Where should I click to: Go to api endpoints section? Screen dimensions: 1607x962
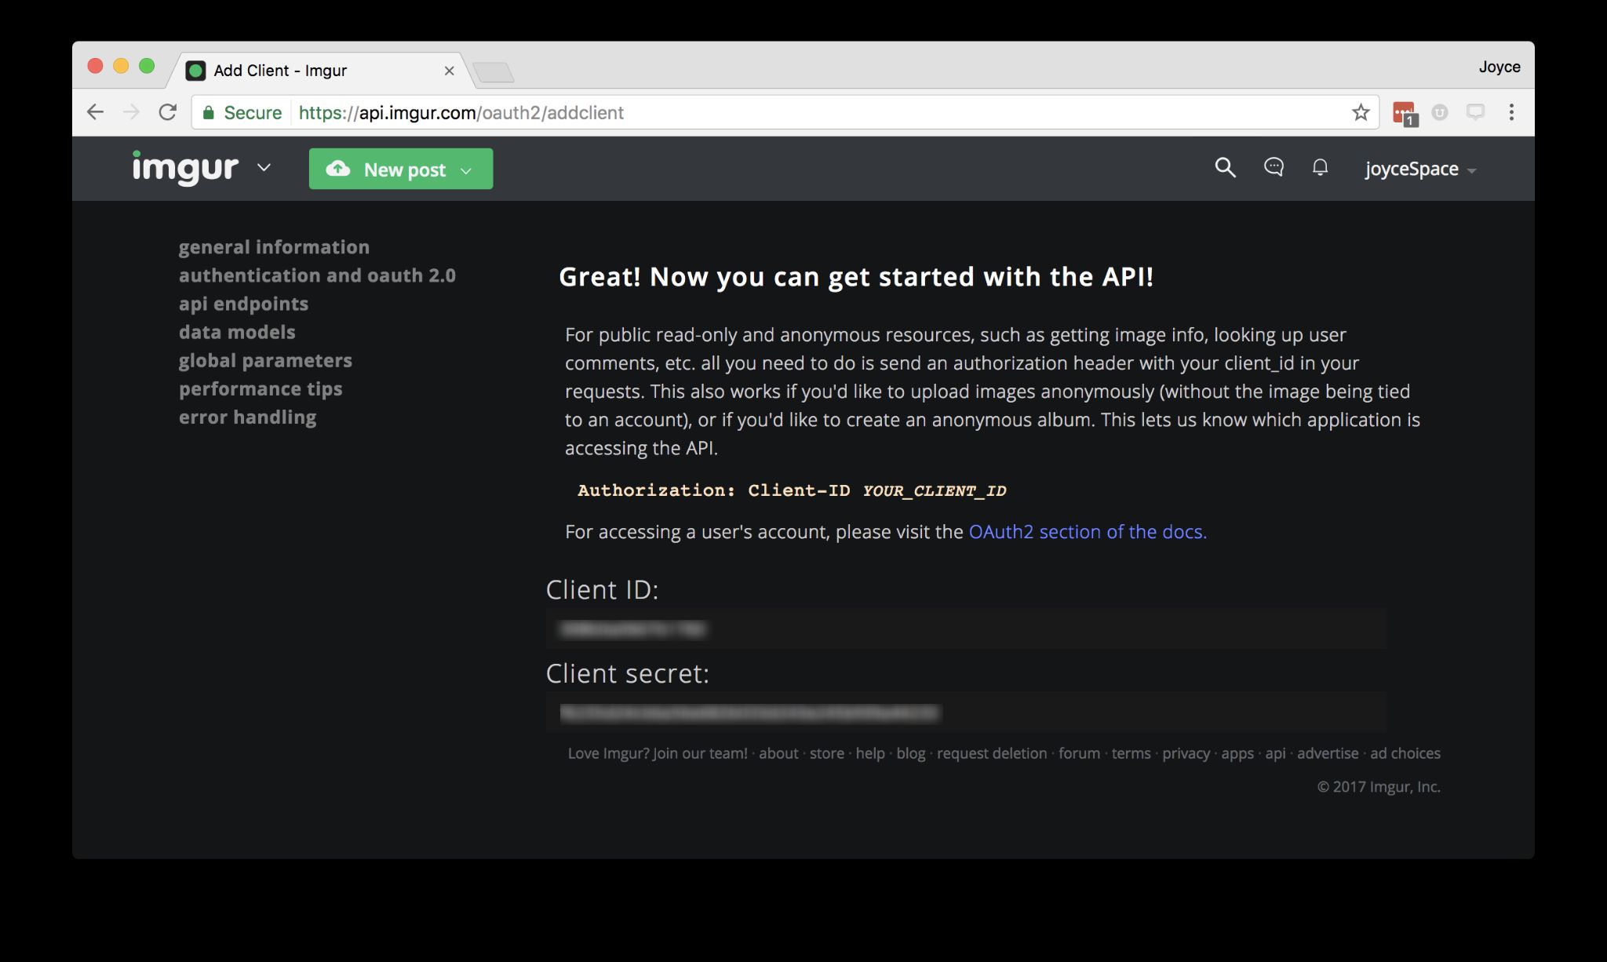click(x=243, y=304)
